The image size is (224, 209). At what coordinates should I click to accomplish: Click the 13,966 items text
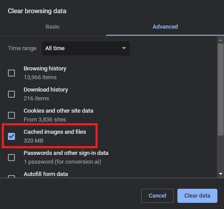tap(40, 77)
